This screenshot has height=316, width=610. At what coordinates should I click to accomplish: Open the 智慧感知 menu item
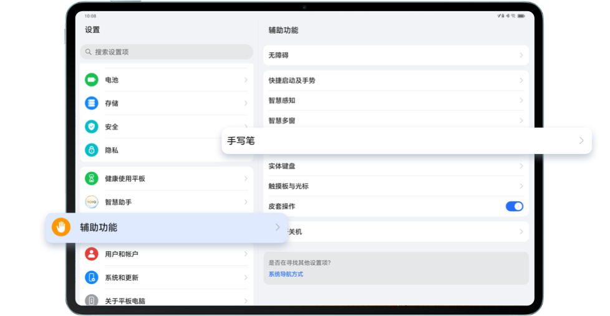(282, 100)
